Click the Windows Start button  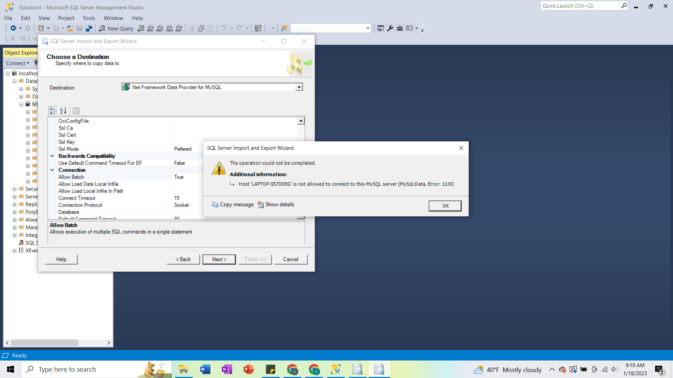(11, 369)
